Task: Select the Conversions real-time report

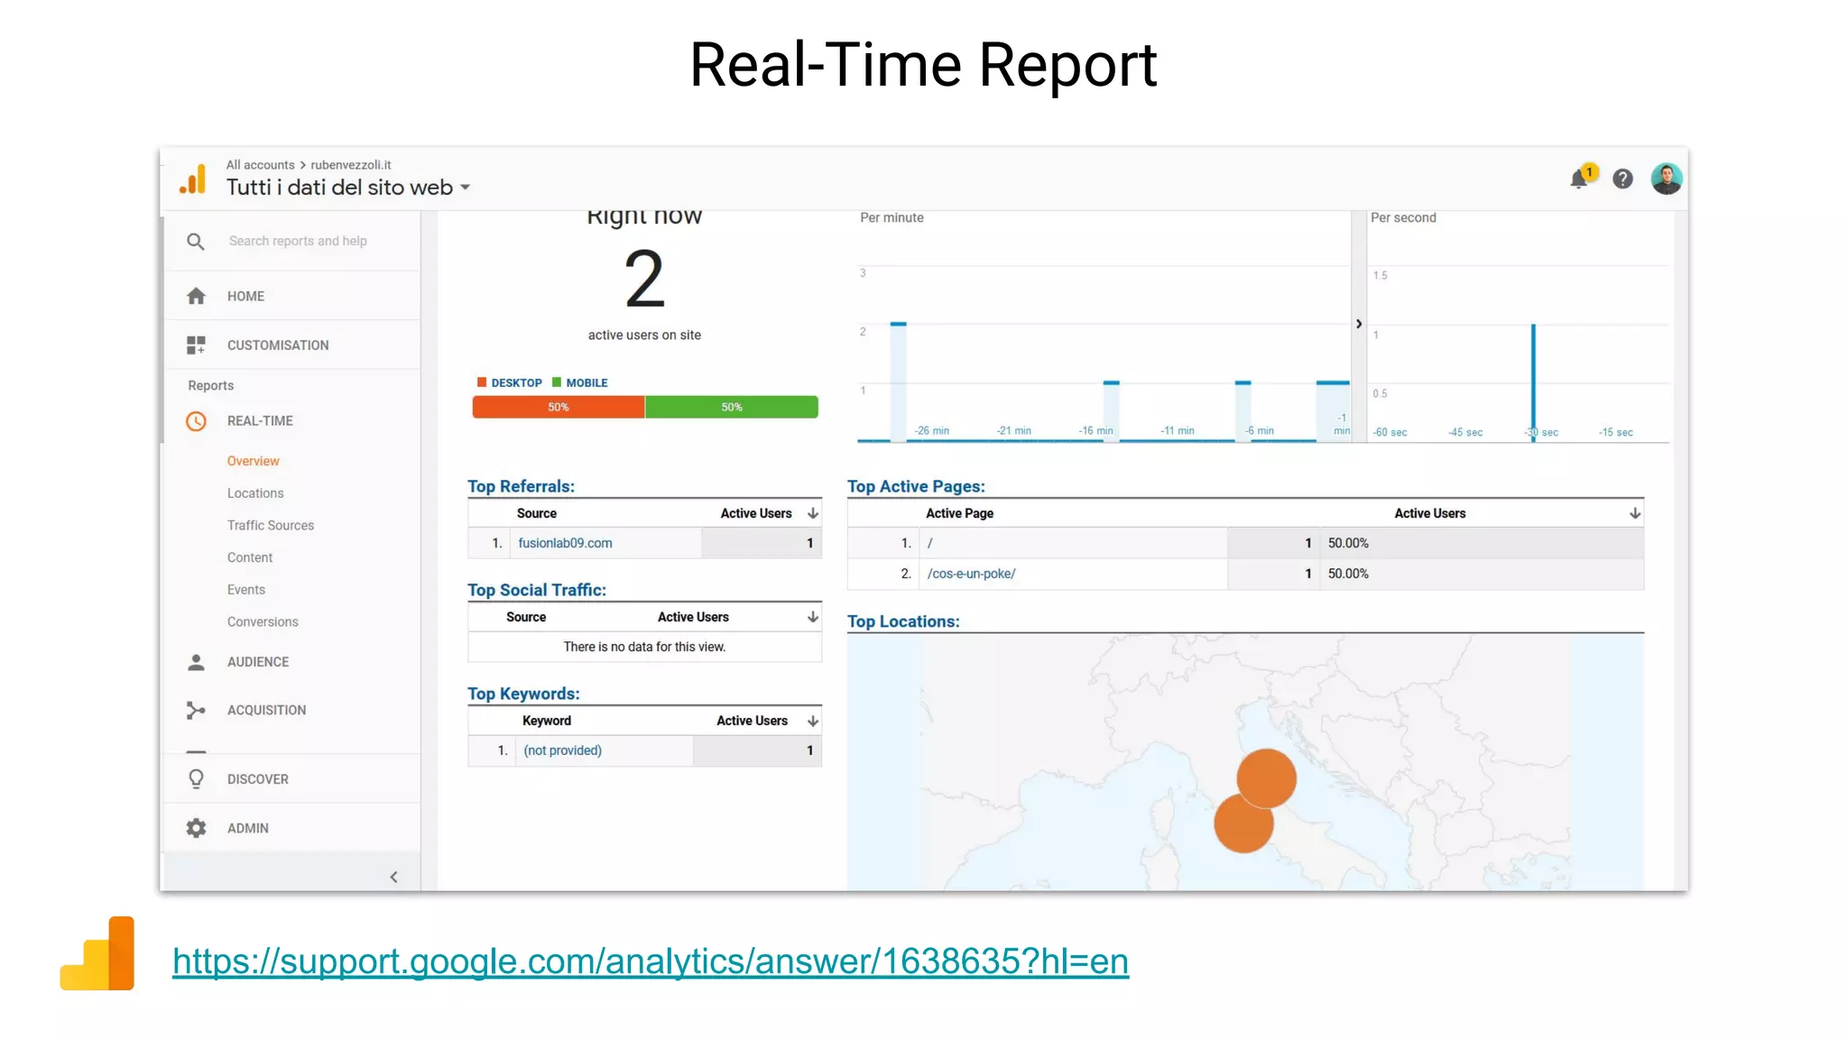Action: coord(263,622)
